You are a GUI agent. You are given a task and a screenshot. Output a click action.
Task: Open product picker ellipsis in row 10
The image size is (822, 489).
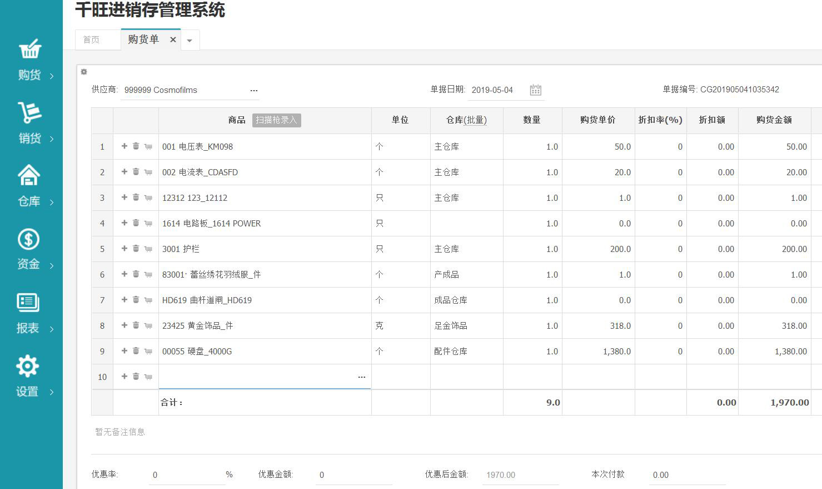[362, 377]
